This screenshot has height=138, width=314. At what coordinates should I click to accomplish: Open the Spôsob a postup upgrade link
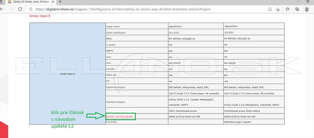pos(120,116)
